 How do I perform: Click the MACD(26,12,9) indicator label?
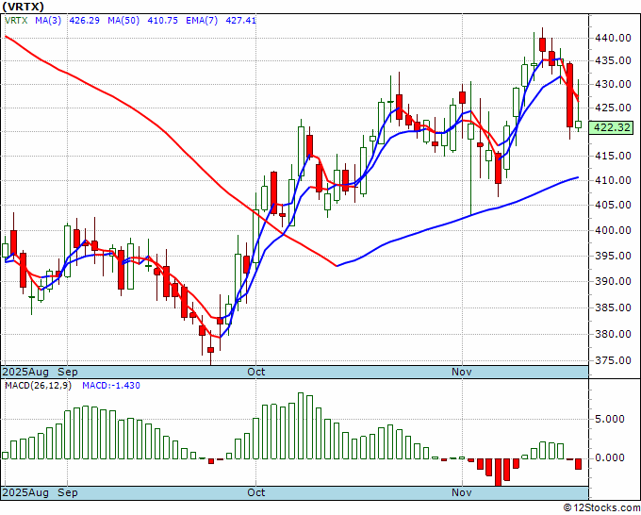coord(38,386)
